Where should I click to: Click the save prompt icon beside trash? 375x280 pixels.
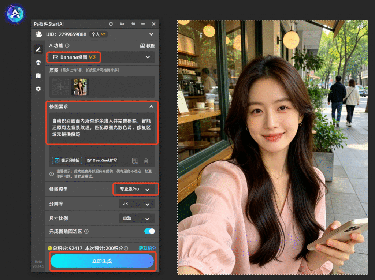(x=135, y=161)
